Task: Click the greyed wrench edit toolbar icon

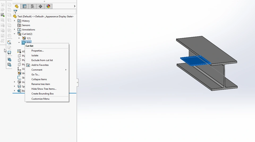Action: (x=9, y=48)
